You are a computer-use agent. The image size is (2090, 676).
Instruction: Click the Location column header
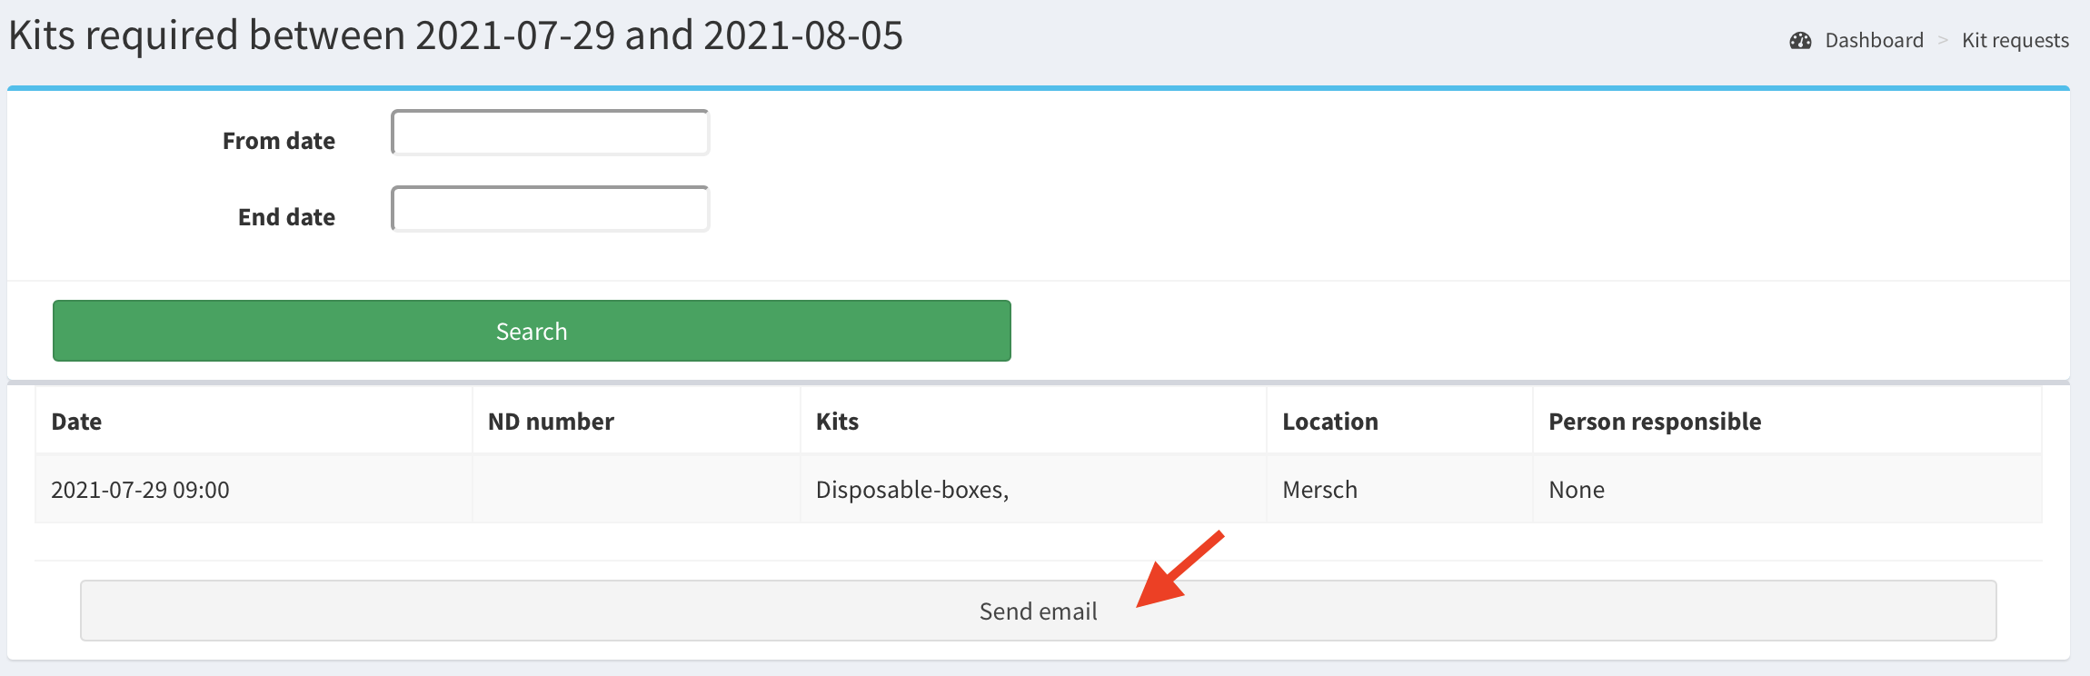(x=1329, y=422)
